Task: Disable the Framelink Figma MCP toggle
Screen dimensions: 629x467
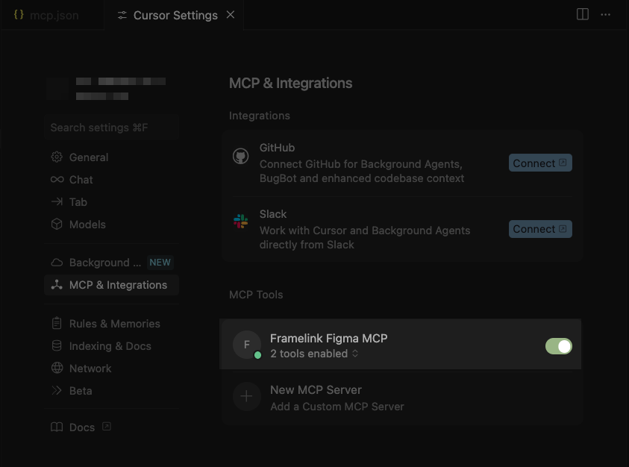Action: coord(558,346)
